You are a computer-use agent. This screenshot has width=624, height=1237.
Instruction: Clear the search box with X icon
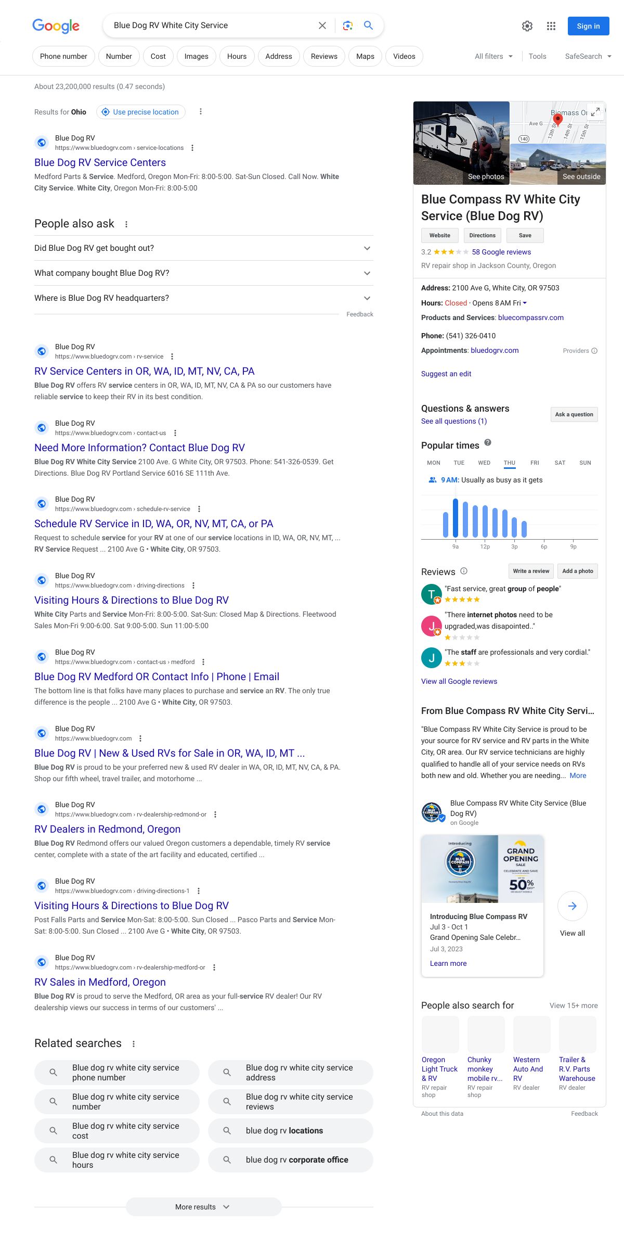pyautogui.click(x=322, y=25)
